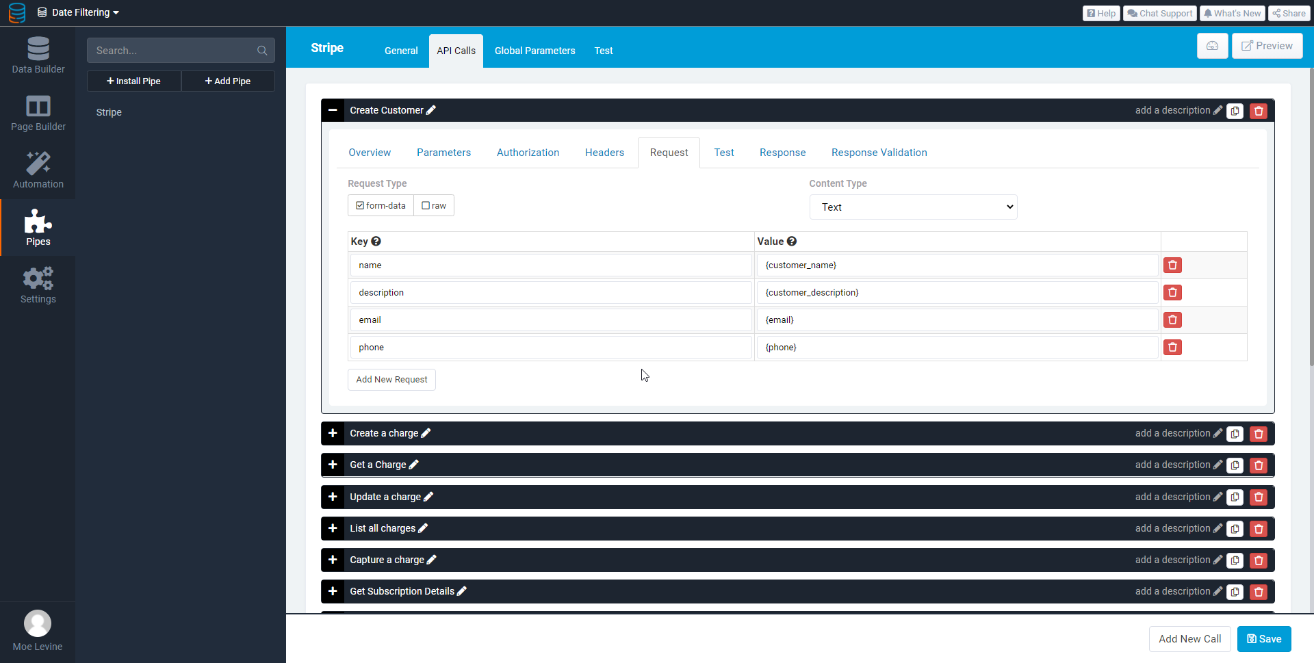Open Settings in the sidebar
This screenshot has width=1314, height=663.
tap(38, 285)
